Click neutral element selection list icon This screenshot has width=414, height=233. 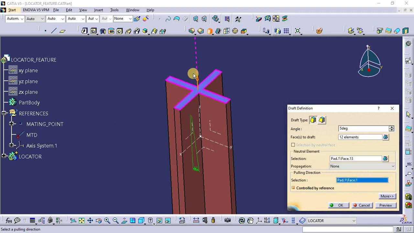coord(385,159)
